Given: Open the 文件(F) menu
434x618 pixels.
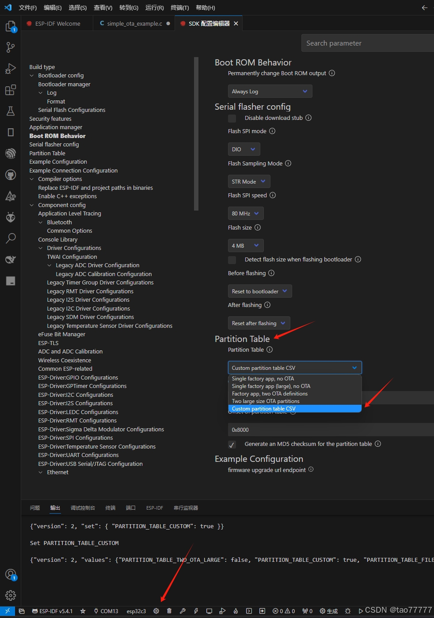Looking at the screenshot, I should click(28, 8).
